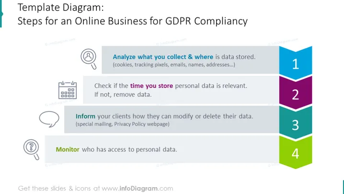Image resolution: width=344 pixels, height=194 pixels.
Task: Click the bold 'Inform' keyword
Action: (85, 116)
